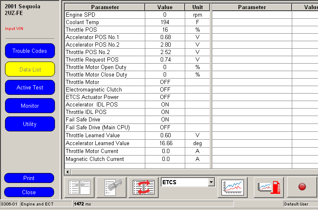Click the list-with-arrow icon in bottom toolbar

pos(79,187)
